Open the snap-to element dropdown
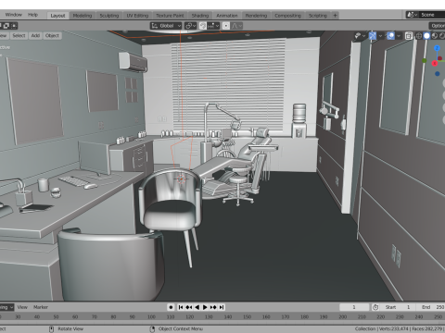The width and height of the screenshot is (445, 333). [213, 26]
